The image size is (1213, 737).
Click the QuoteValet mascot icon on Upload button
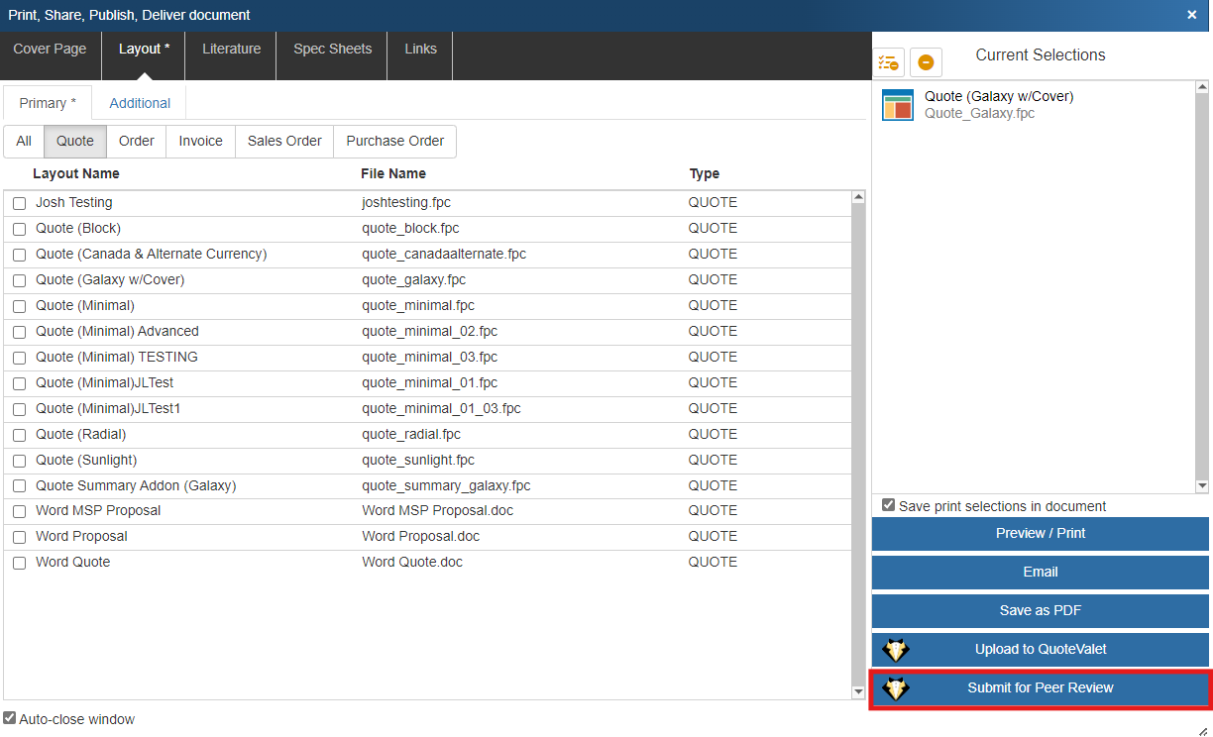click(x=896, y=650)
